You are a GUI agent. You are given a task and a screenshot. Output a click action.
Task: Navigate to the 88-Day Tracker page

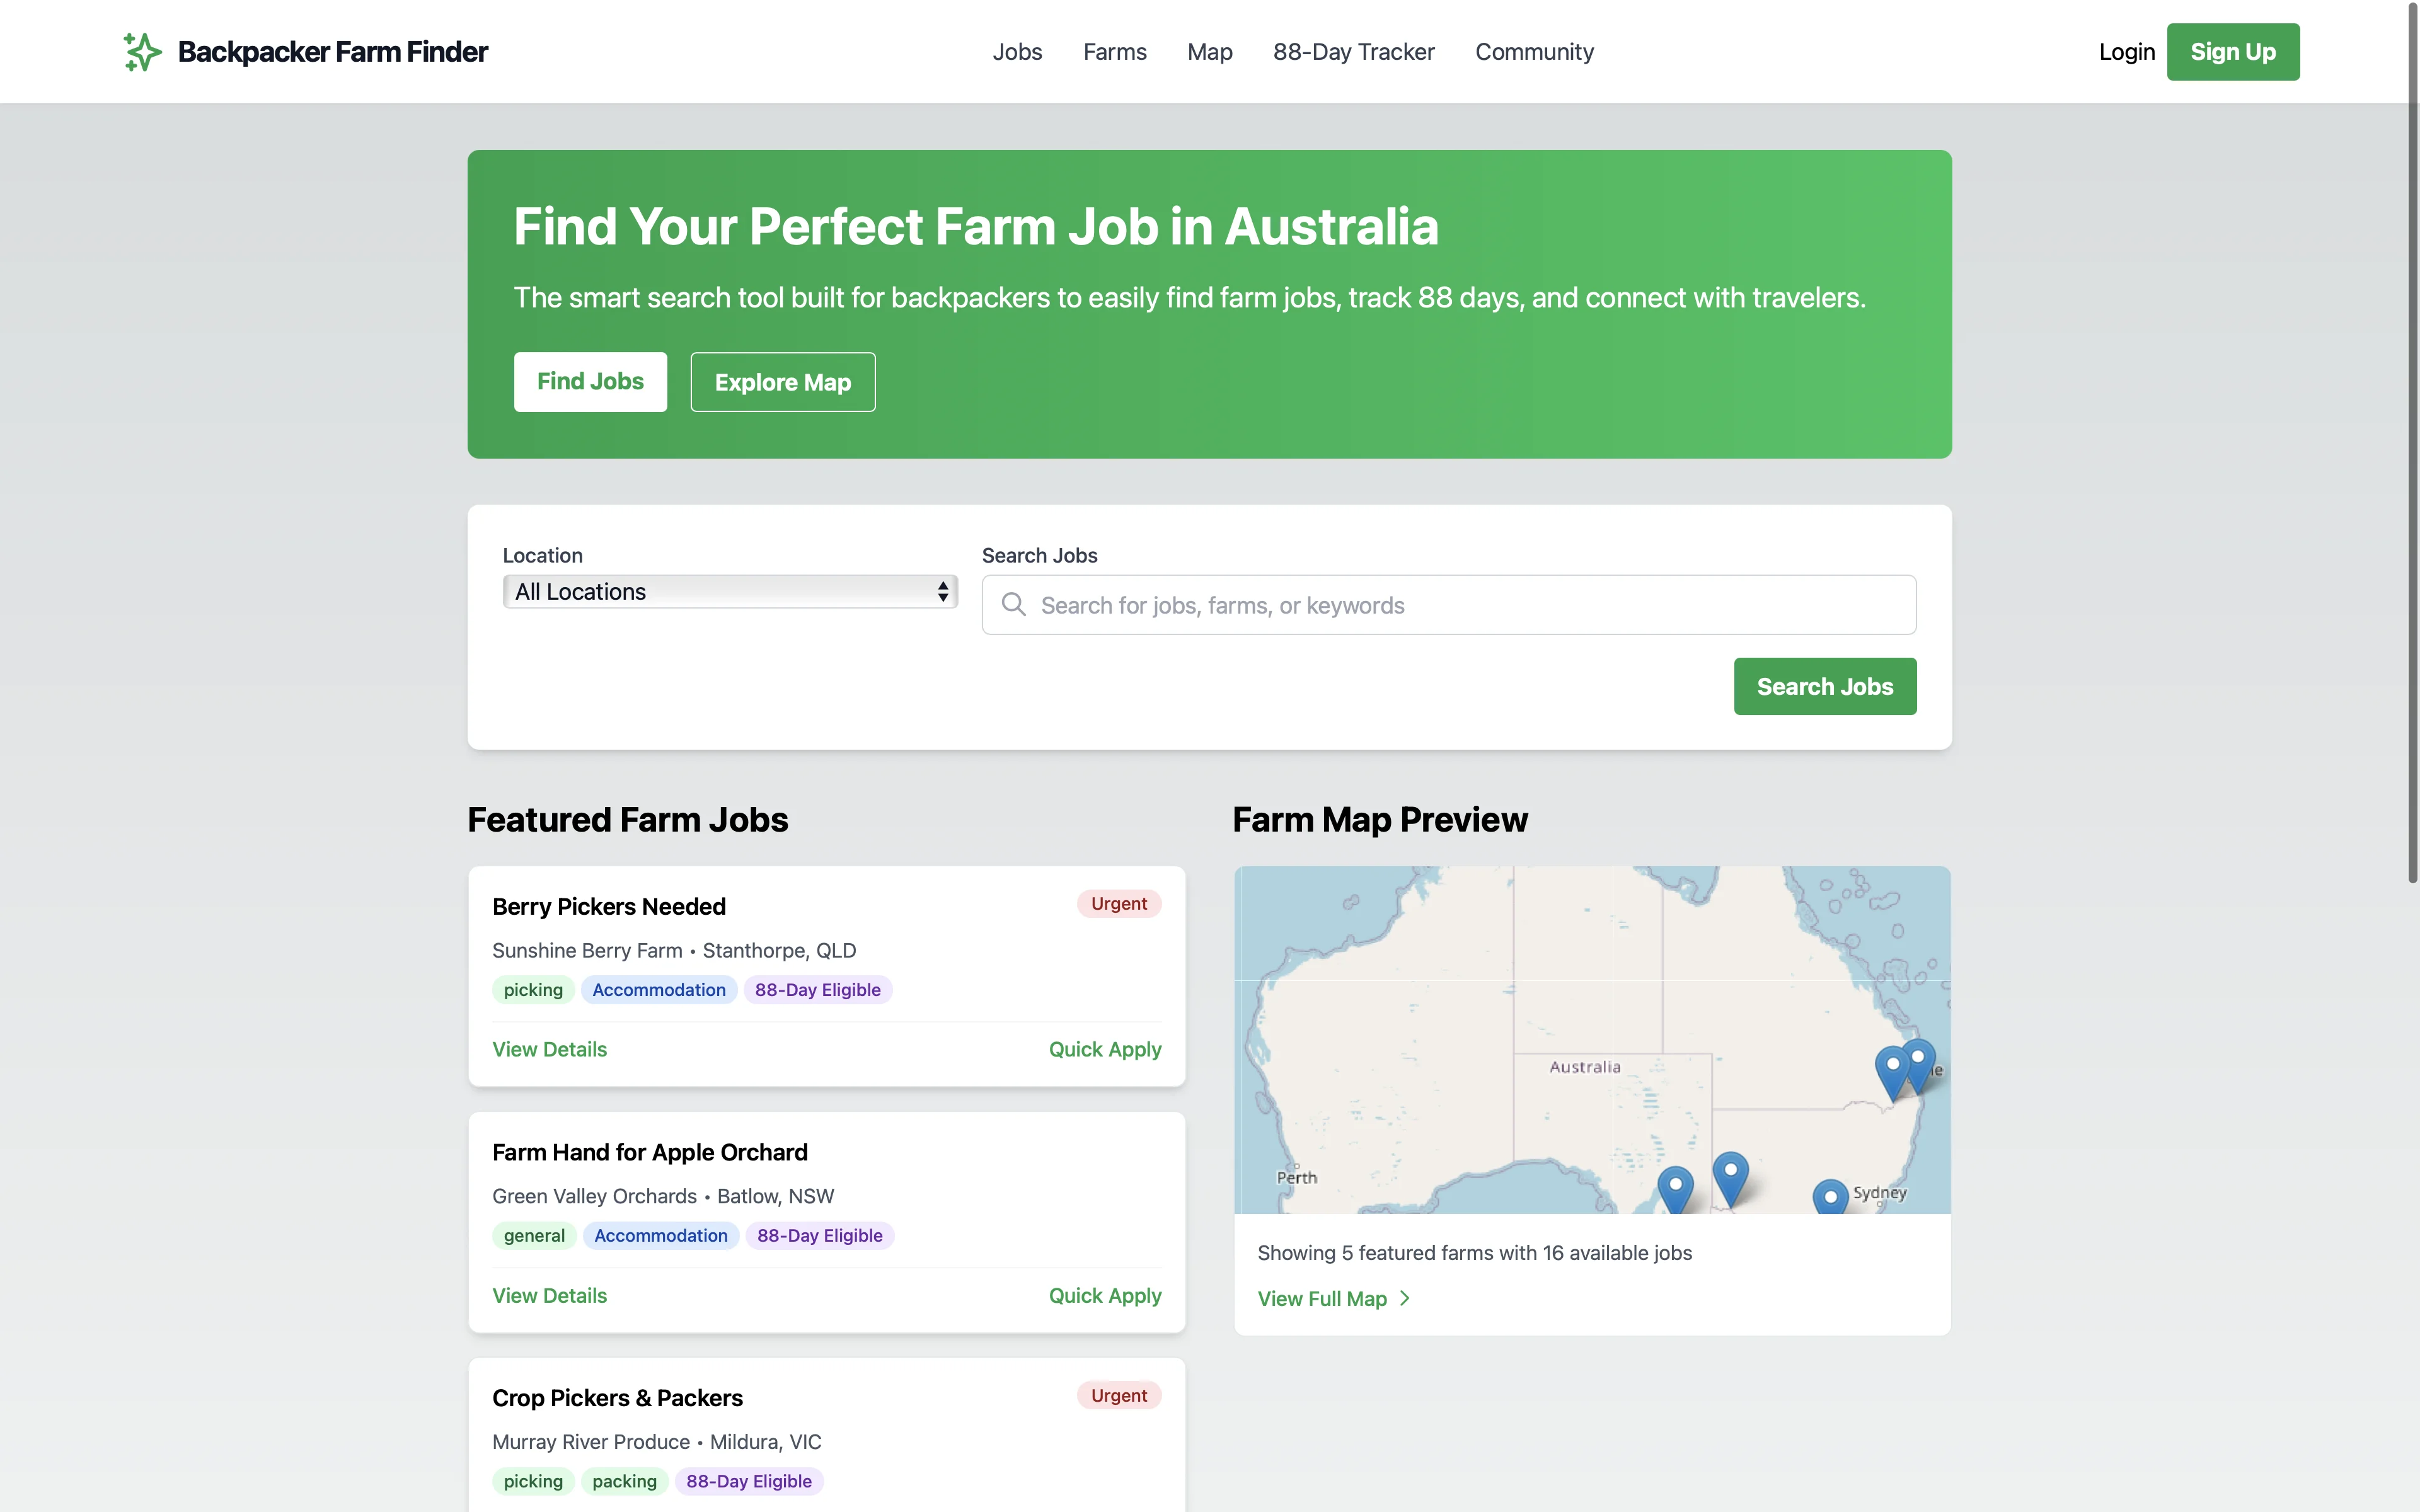1354,51
